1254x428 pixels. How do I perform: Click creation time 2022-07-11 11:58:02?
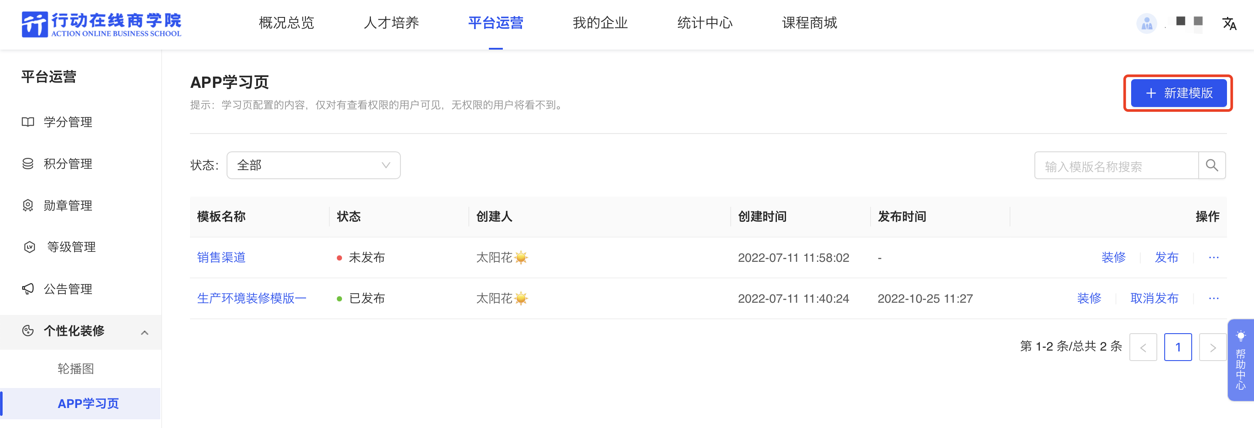(793, 257)
